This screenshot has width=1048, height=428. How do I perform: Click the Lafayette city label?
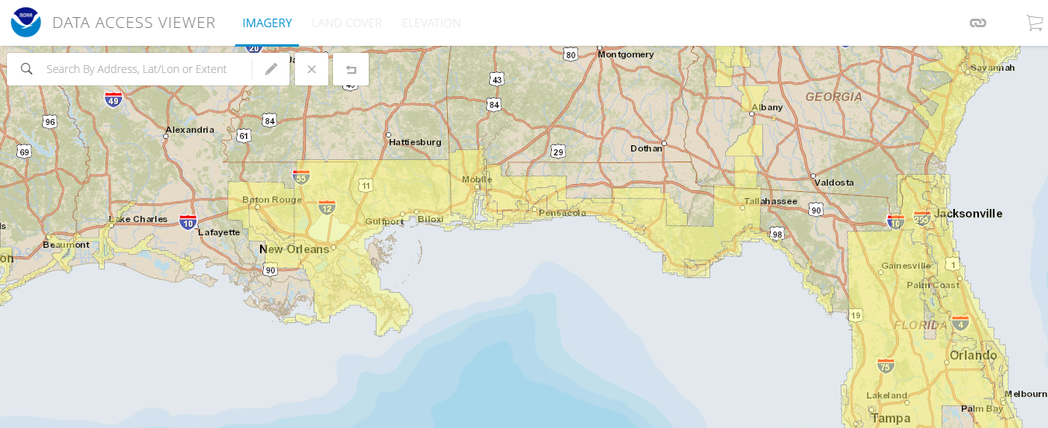[219, 232]
